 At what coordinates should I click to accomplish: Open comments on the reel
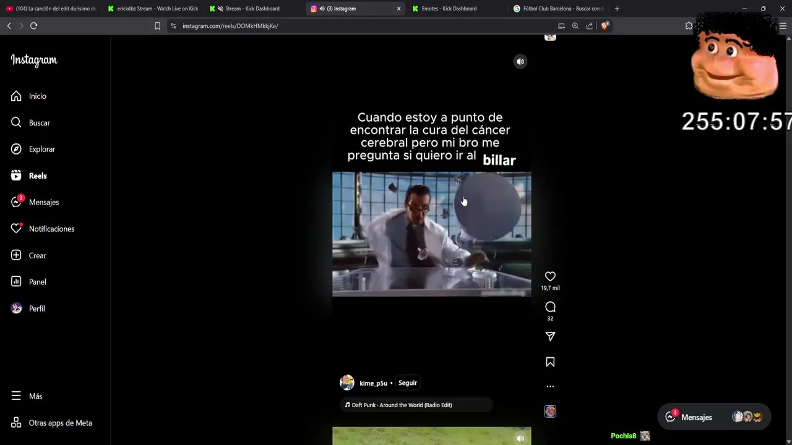[x=550, y=307]
